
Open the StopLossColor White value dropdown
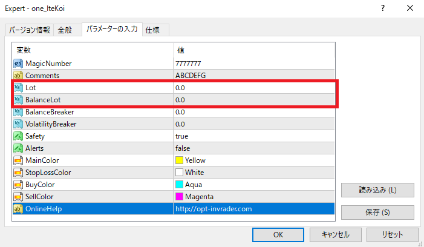click(253, 173)
